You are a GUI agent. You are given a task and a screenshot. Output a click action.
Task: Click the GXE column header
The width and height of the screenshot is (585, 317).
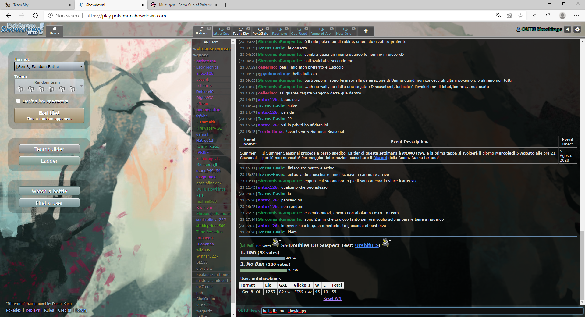click(x=283, y=285)
